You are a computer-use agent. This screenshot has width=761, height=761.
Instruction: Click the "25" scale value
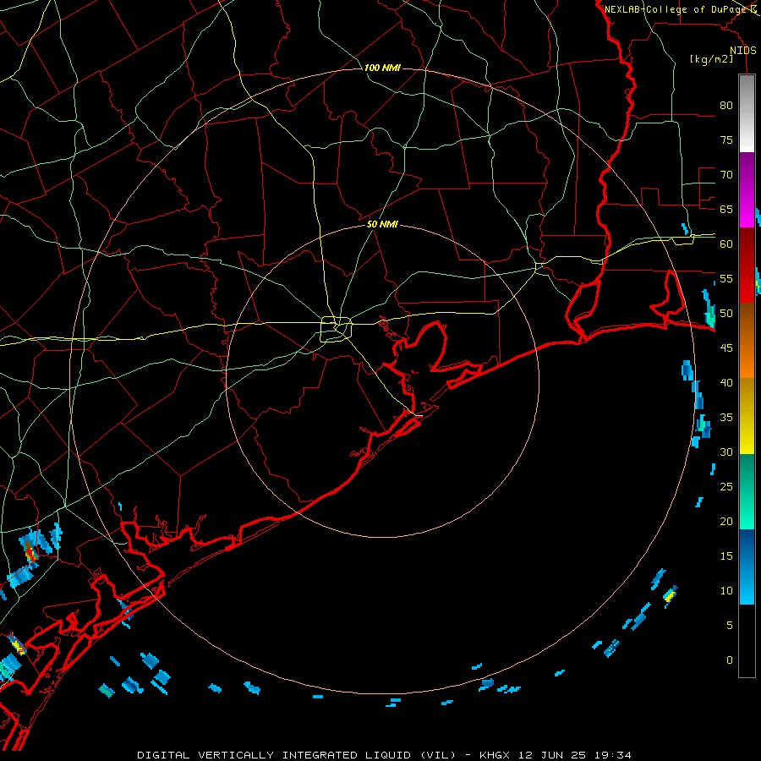click(726, 487)
